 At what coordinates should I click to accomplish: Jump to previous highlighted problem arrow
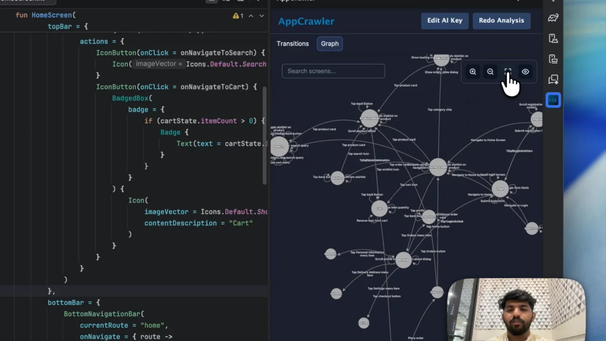click(x=251, y=16)
